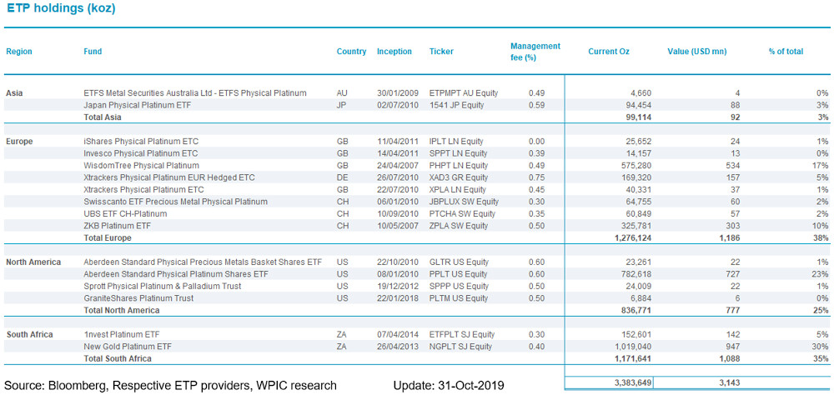This screenshot has width=834, height=395.
Task: Click the 'Total North America' row label
Action: coord(122,311)
